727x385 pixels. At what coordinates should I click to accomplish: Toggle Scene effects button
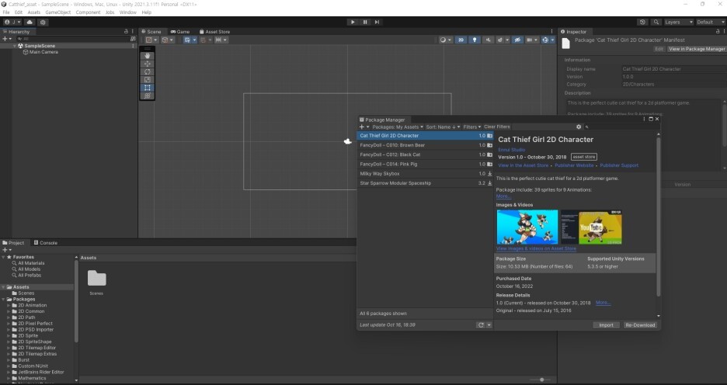click(x=500, y=40)
